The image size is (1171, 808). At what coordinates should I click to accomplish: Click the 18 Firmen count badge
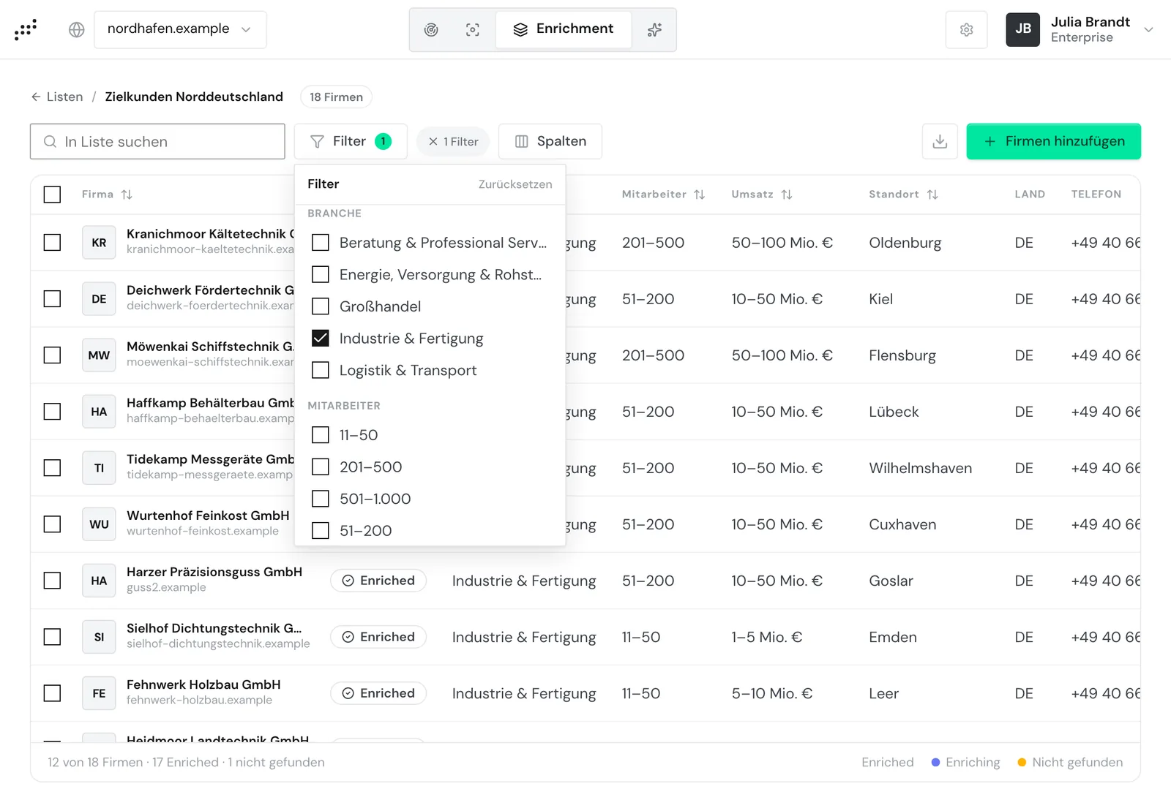click(x=336, y=97)
